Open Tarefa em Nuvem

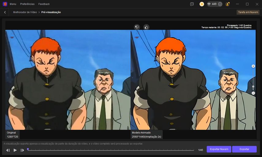coord(248,12)
